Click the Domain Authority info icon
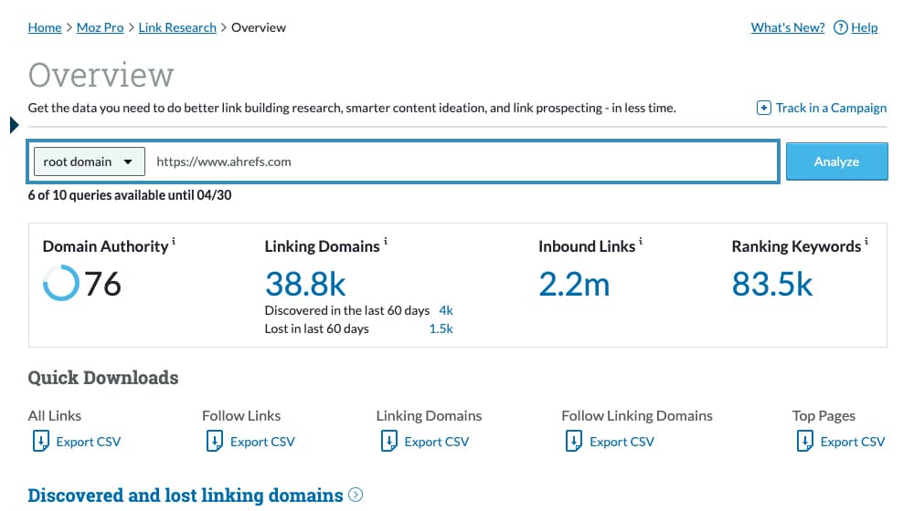This screenshot has width=914, height=511. pos(173,241)
